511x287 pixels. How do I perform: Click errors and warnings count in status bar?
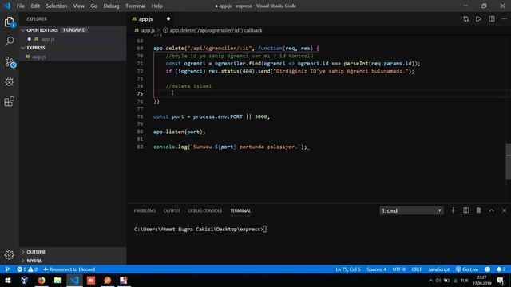click(x=27, y=269)
